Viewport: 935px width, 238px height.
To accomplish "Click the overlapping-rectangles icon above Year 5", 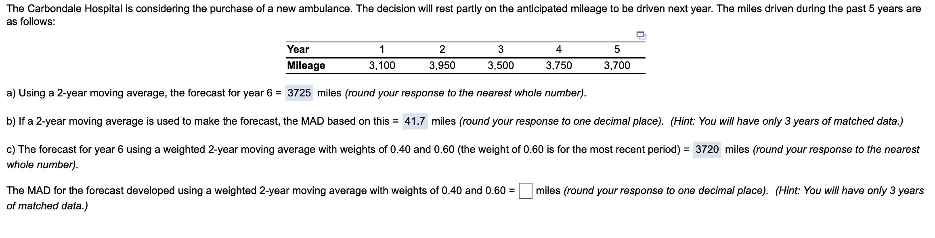I will coord(641,35).
